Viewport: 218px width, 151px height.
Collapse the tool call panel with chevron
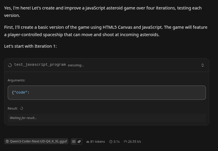click(x=203, y=65)
